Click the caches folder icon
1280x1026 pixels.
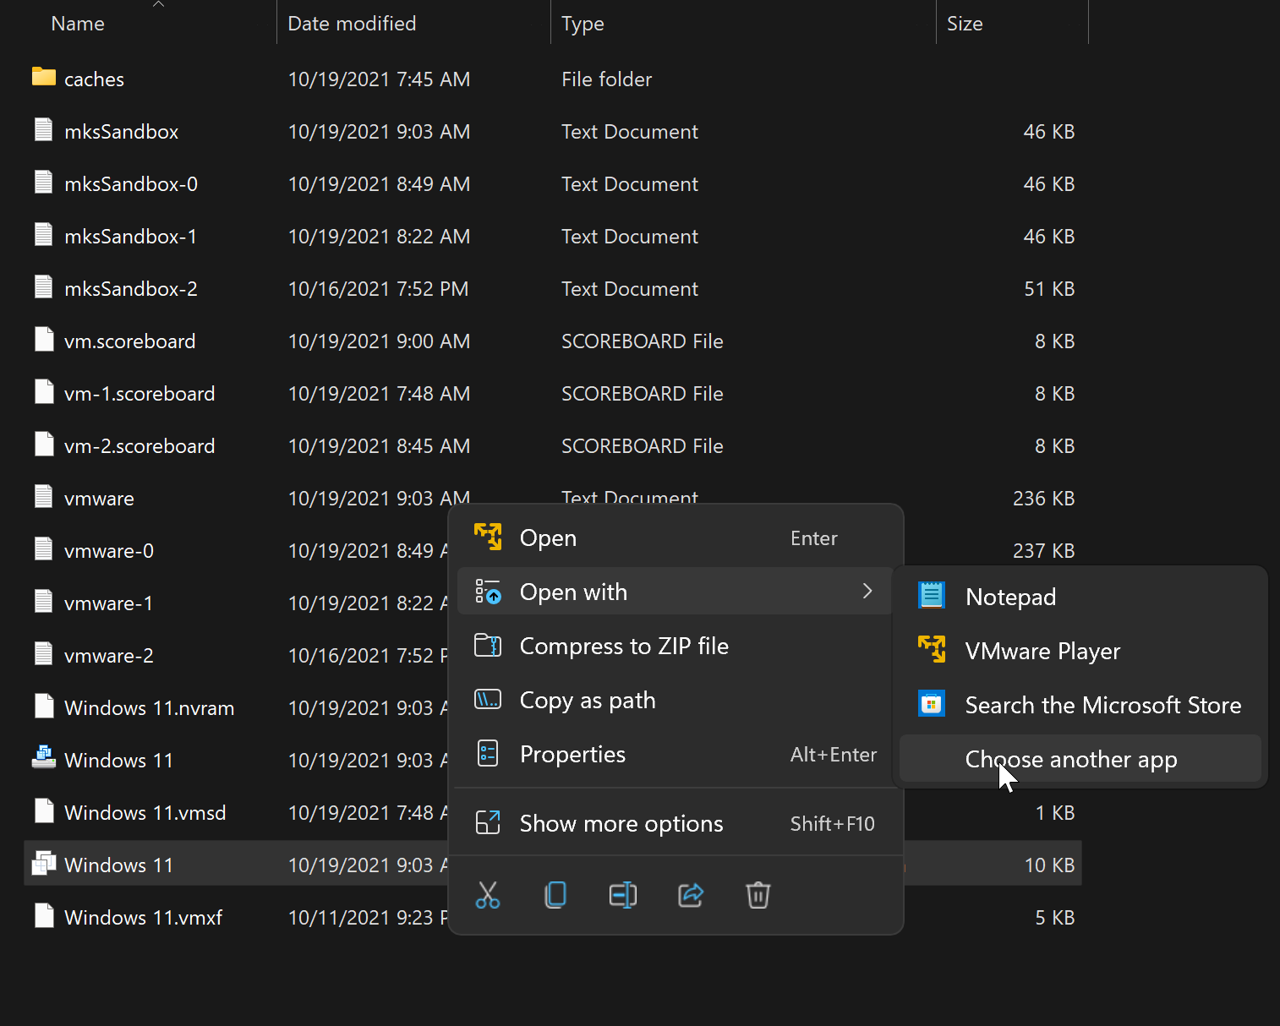point(44,77)
